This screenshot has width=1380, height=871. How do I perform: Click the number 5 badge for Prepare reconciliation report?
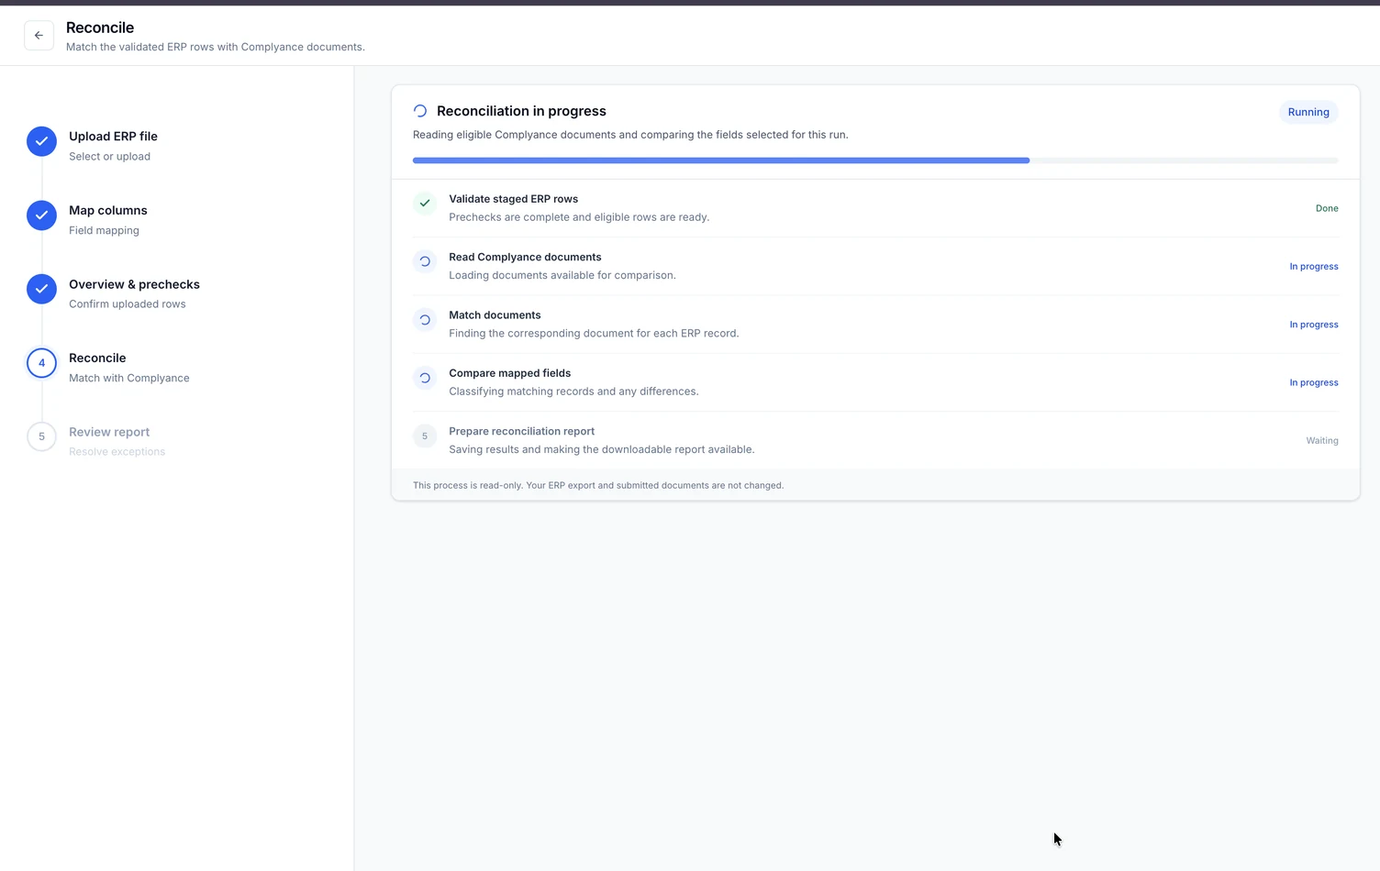click(x=425, y=436)
